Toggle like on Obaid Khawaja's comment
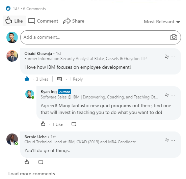 click(x=27, y=79)
